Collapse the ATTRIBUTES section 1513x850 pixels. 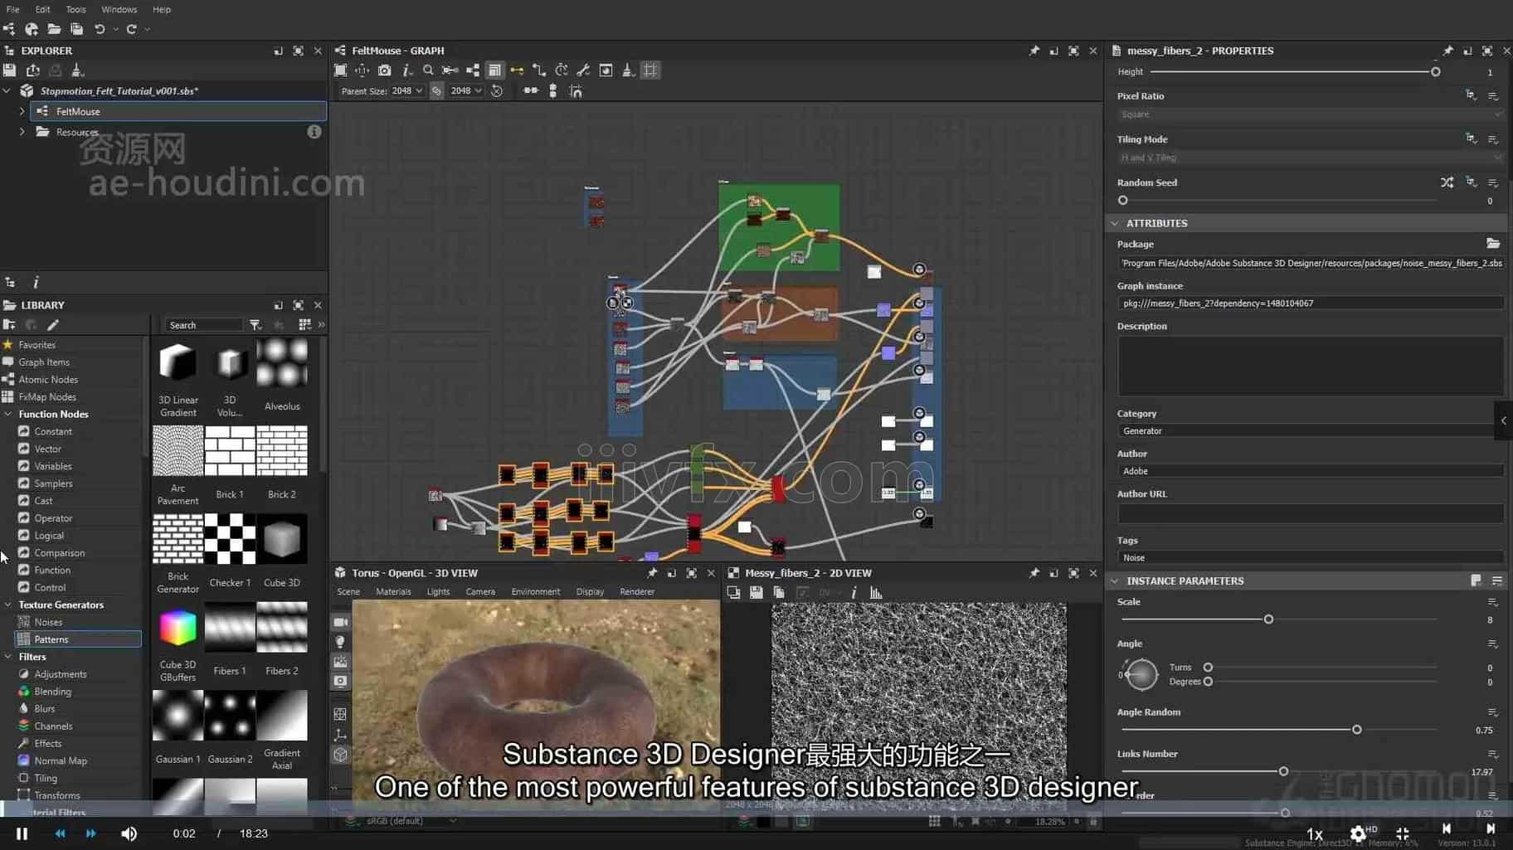pyautogui.click(x=1115, y=223)
